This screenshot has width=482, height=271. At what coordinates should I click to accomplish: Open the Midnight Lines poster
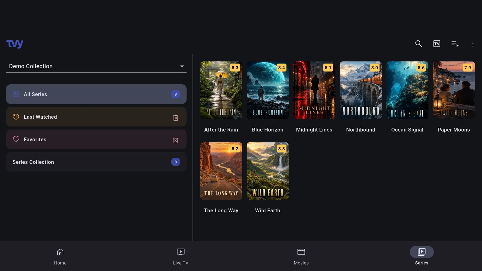pyautogui.click(x=314, y=90)
